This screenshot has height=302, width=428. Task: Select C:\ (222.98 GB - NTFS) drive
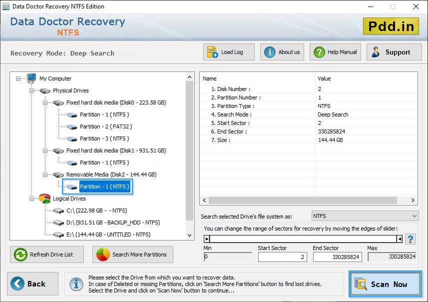(96, 210)
